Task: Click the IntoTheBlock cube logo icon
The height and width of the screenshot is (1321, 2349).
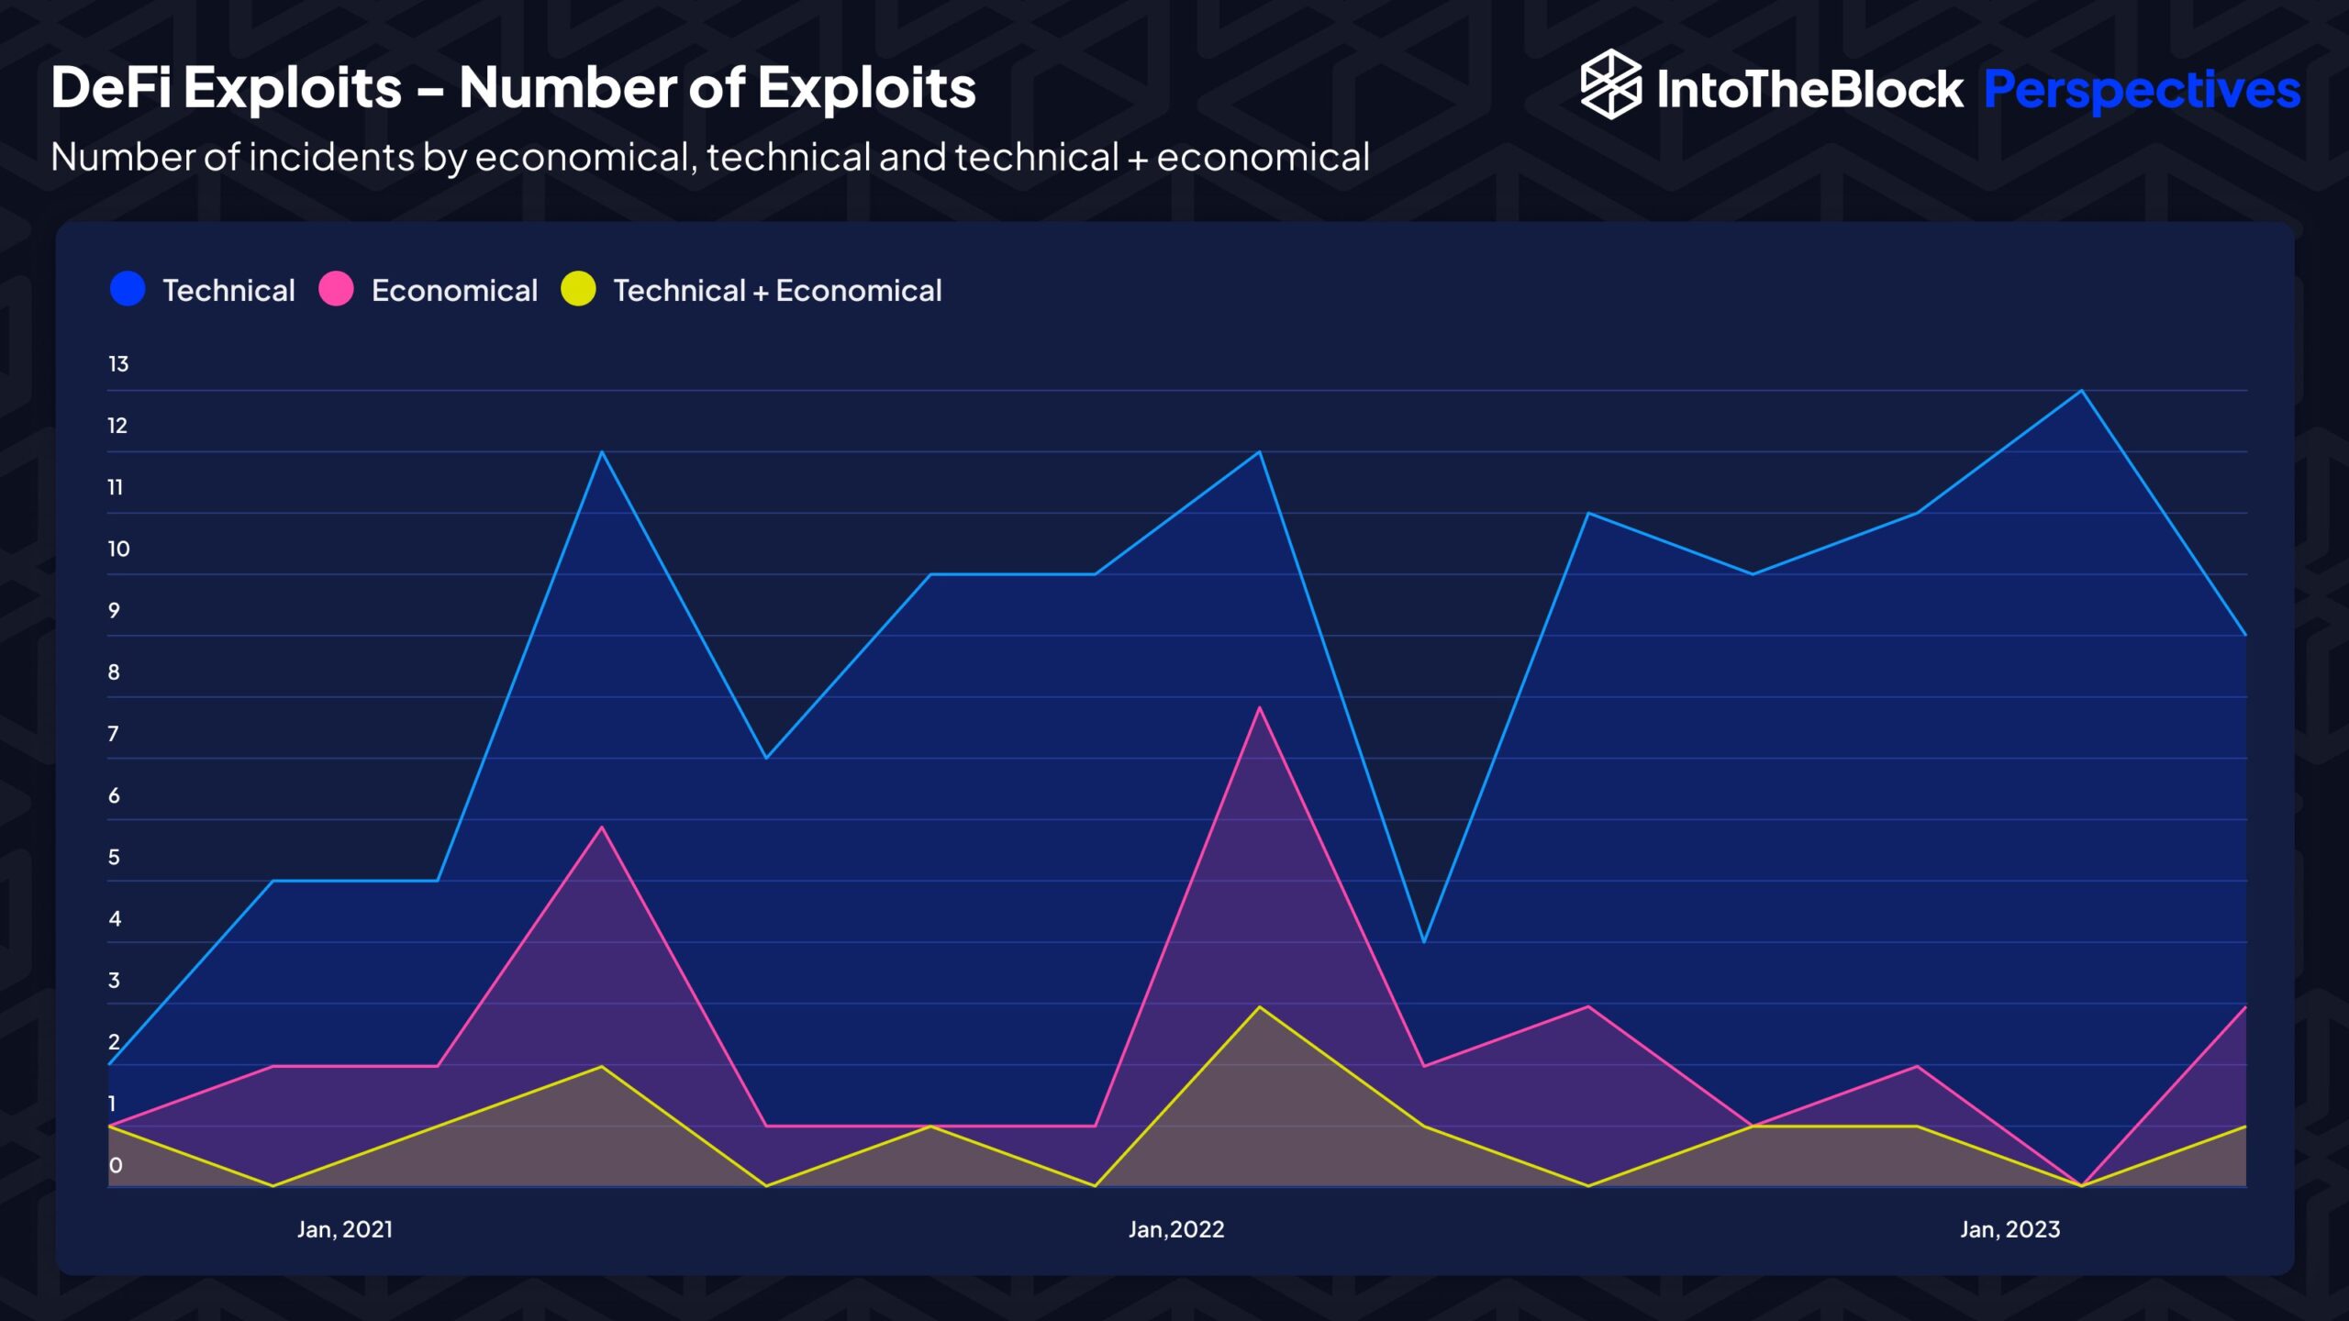Action: pos(1611,84)
